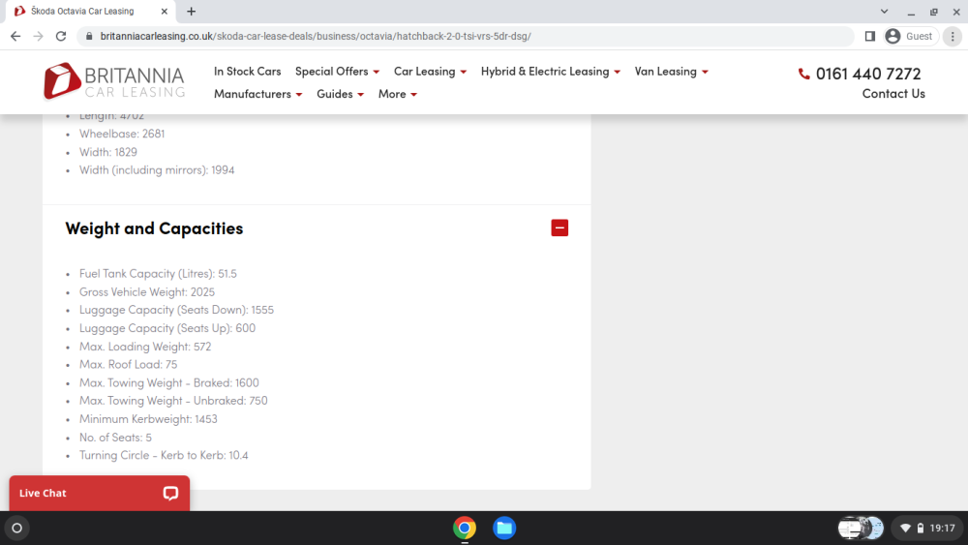Click the browser forward arrow
Image resolution: width=968 pixels, height=545 pixels.
[x=39, y=37]
